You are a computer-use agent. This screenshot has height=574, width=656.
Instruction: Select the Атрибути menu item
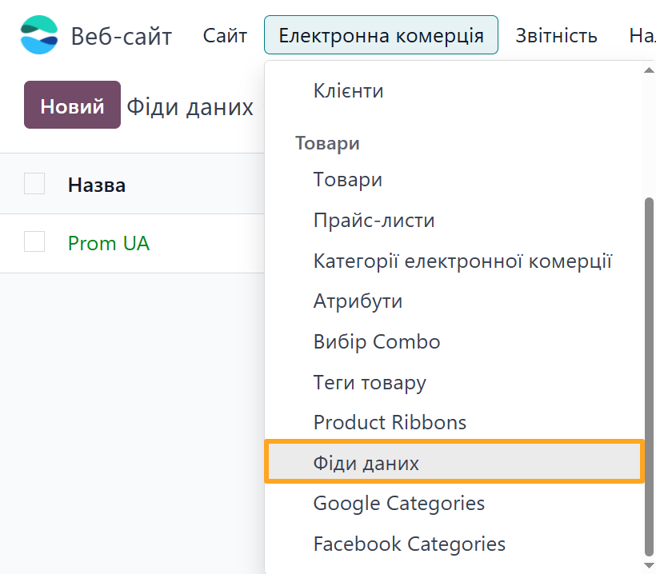[x=358, y=301]
